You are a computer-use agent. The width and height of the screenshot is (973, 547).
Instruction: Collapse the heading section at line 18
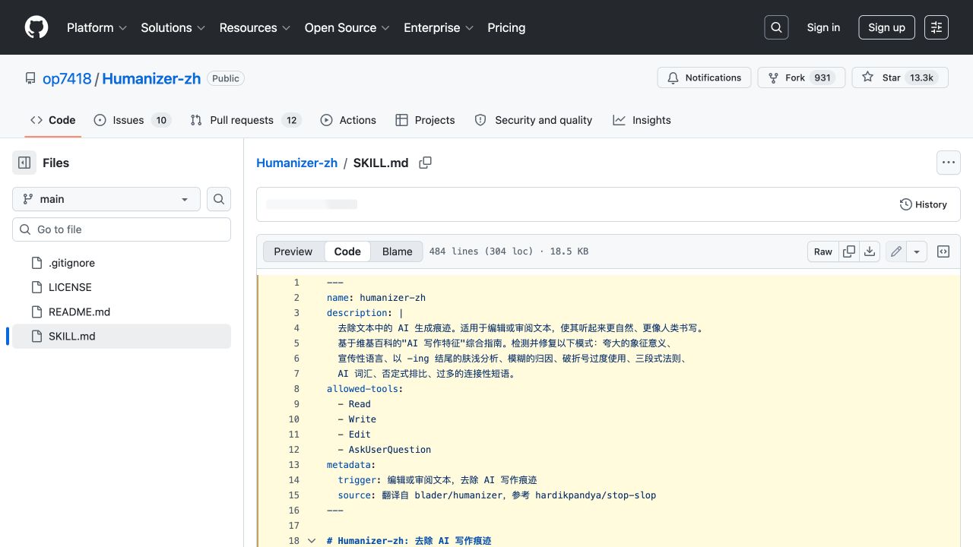[312, 541]
